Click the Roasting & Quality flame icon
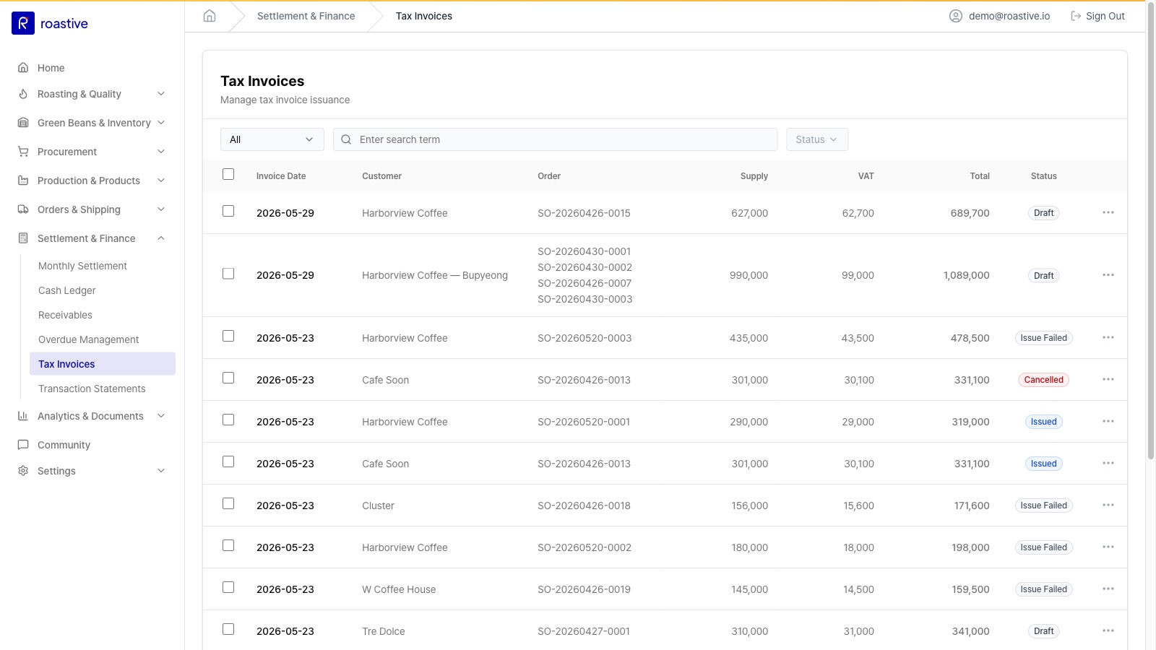 [23, 94]
